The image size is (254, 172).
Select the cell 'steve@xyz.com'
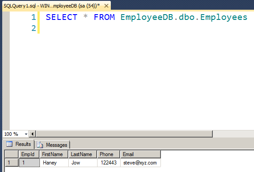coord(141,163)
